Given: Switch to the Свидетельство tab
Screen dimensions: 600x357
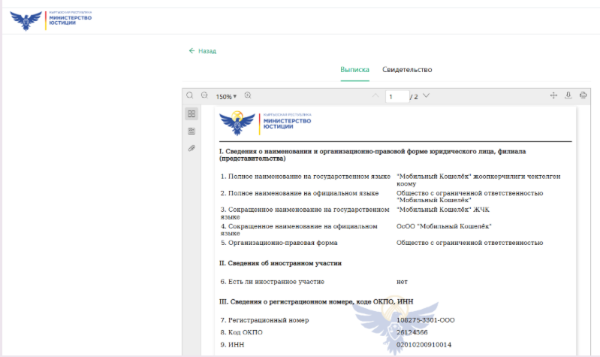Looking at the screenshot, I should coord(407,70).
